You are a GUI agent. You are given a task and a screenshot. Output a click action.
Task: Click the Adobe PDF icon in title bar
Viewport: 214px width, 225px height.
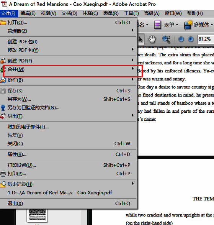coord(4,4)
